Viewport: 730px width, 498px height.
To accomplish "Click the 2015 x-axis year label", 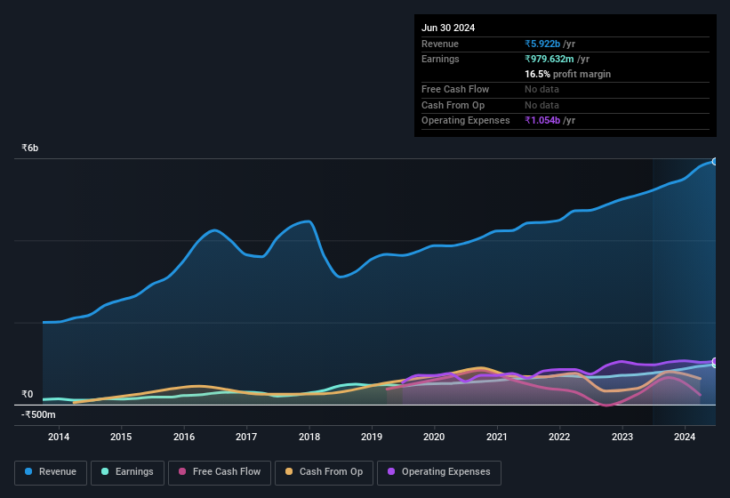I will (121, 437).
